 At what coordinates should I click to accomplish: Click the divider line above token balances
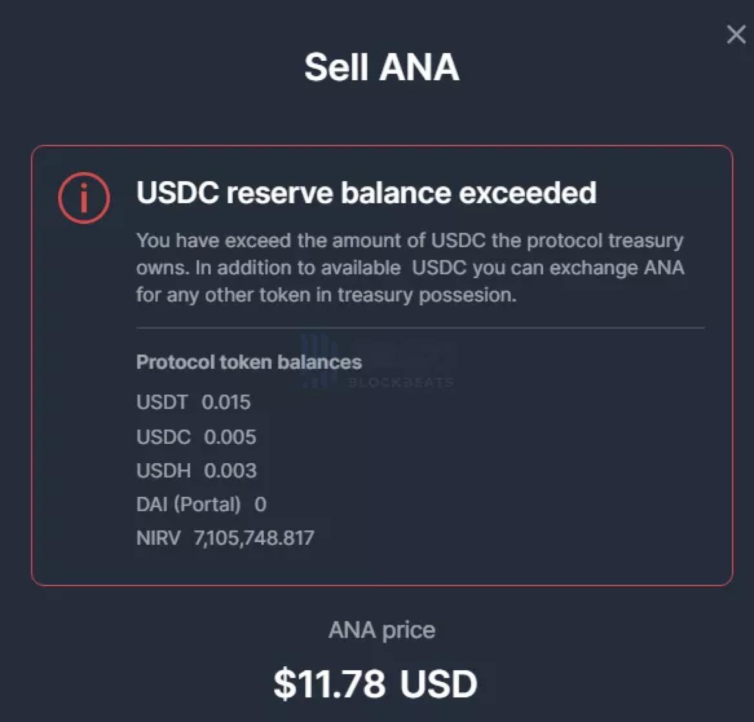[420, 328]
